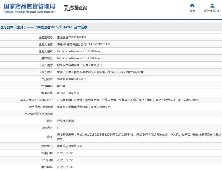Select agent address 自由贸易试验区 value
The image size is (222, 170).
coord(100,72)
